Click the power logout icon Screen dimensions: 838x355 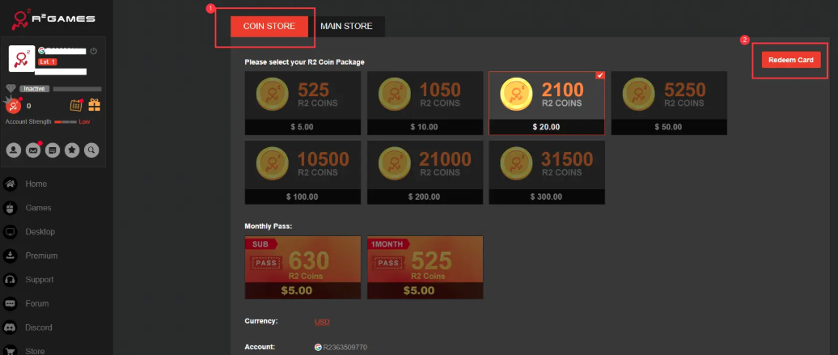click(94, 51)
